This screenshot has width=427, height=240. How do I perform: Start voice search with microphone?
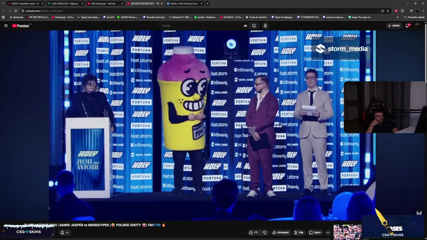[x=265, y=26]
